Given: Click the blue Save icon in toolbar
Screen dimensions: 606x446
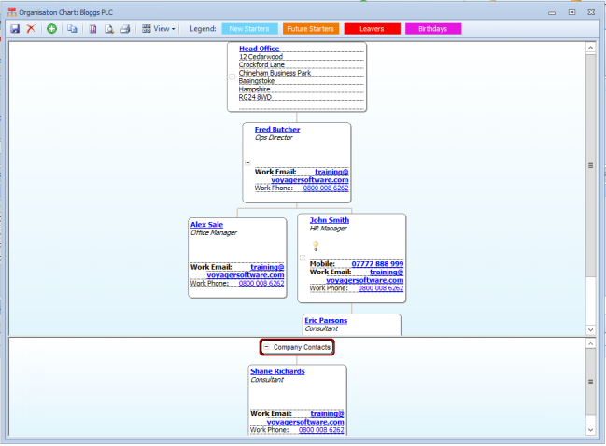Looking at the screenshot, I should tap(15, 29).
